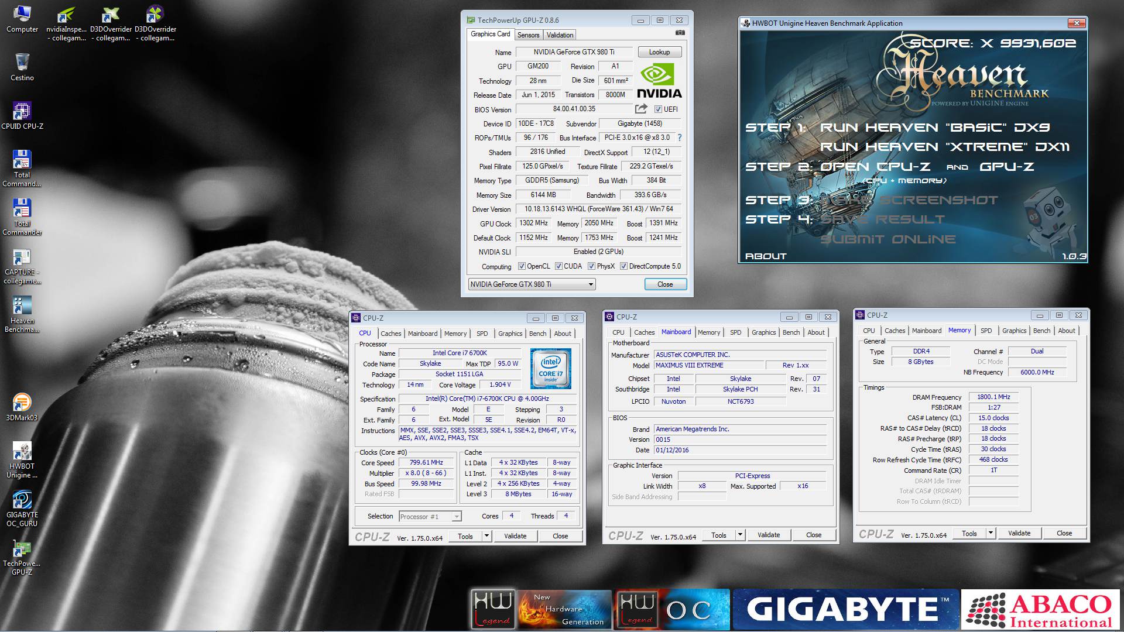The height and width of the screenshot is (632, 1124).
Task: Click ABOUT in the Heaven Benchmark app
Action: [x=765, y=256]
